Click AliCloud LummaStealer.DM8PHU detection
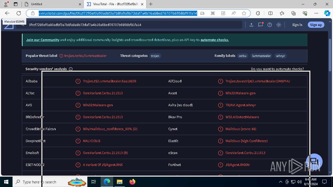 [x=258, y=81]
